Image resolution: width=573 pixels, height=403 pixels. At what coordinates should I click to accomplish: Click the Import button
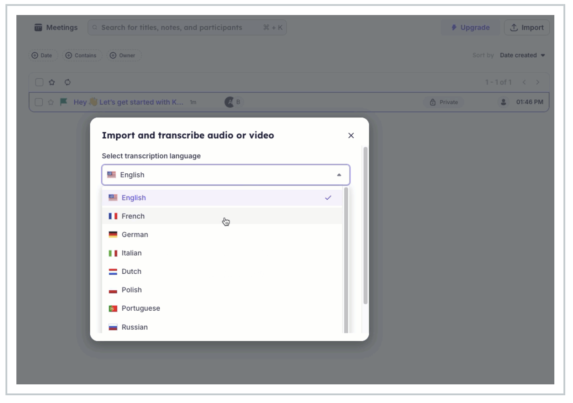coord(527,28)
